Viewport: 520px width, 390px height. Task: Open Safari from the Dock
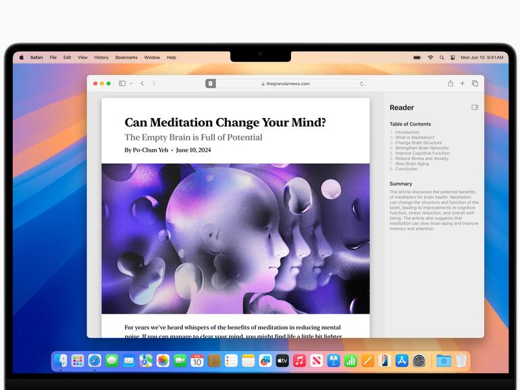pyautogui.click(x=95, y=360)
